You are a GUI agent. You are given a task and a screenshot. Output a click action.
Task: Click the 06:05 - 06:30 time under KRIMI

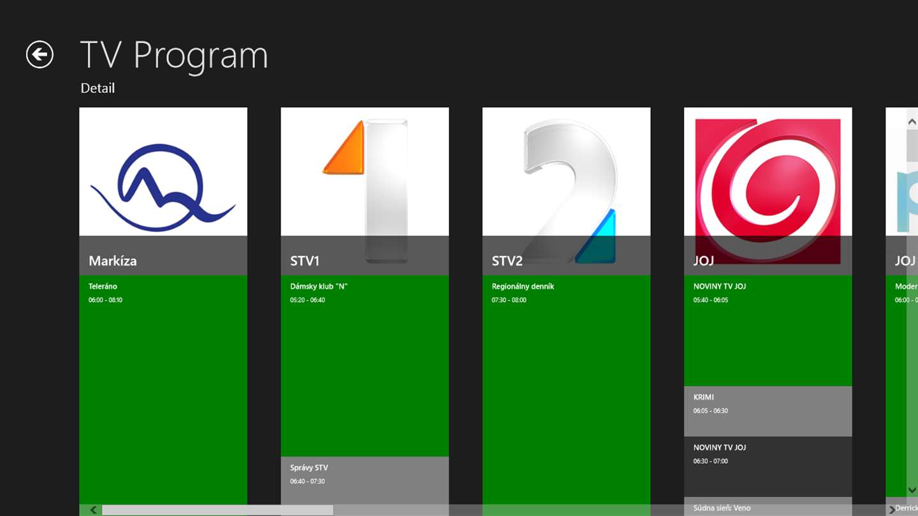point(711,411)
